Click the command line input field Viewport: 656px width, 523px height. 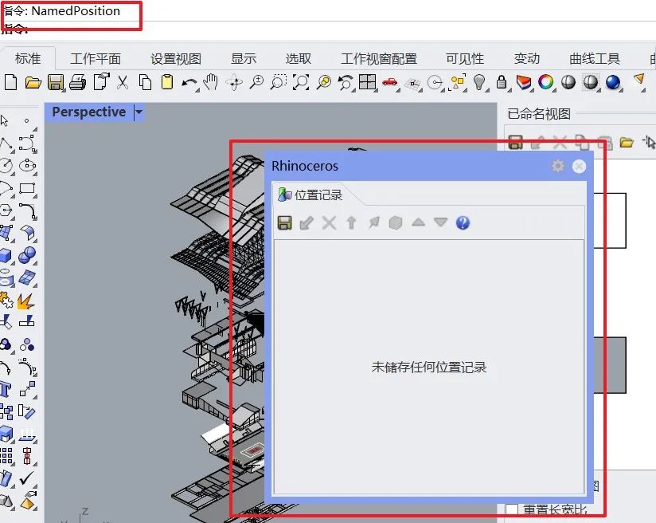(x=328, y=30)
